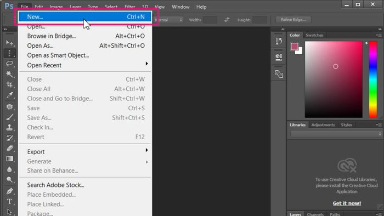Choose Open as Smart Object...
The image size is (384, 216).
(85, 55)
